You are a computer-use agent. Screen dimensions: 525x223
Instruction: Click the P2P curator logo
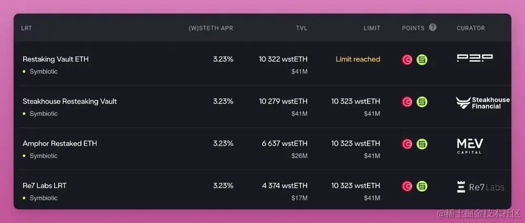[x=475, y=58]
